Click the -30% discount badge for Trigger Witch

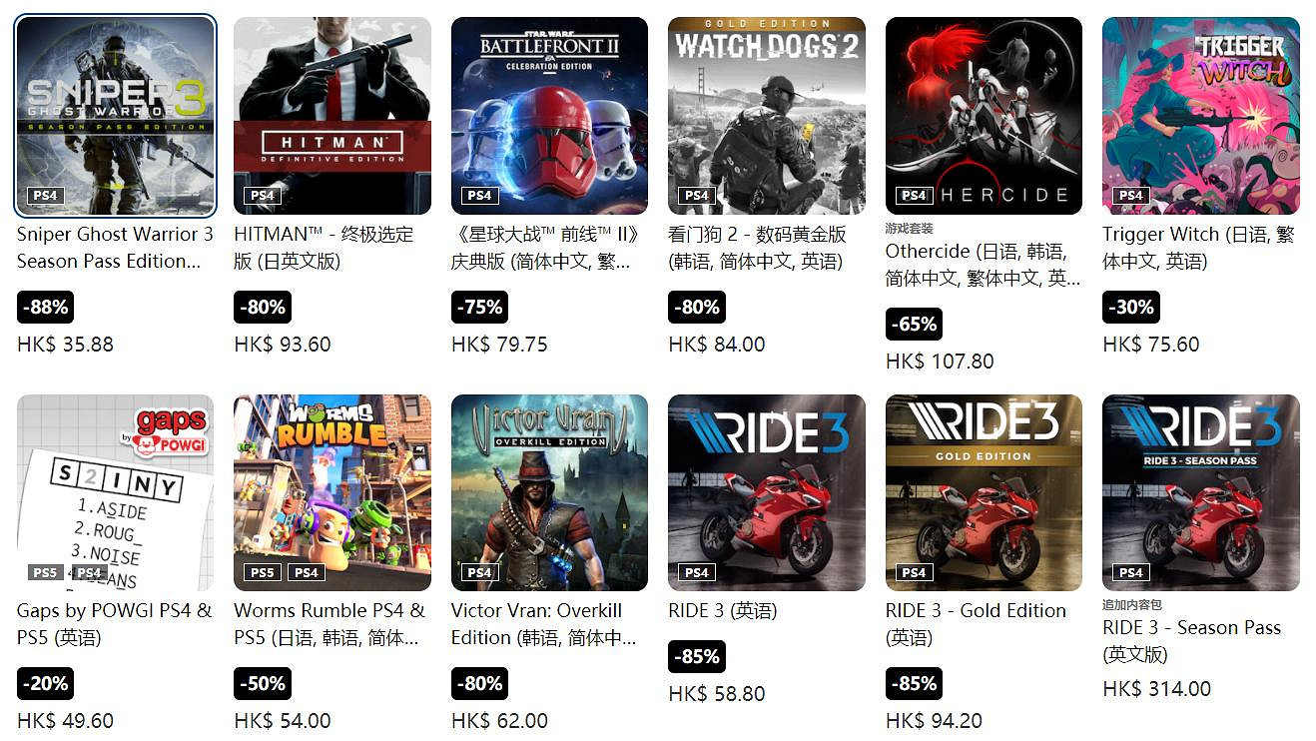point(1131,308)
